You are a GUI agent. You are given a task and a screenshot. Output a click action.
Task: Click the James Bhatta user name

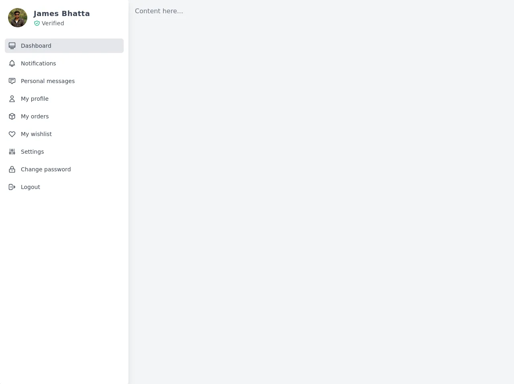click(62, 14)
